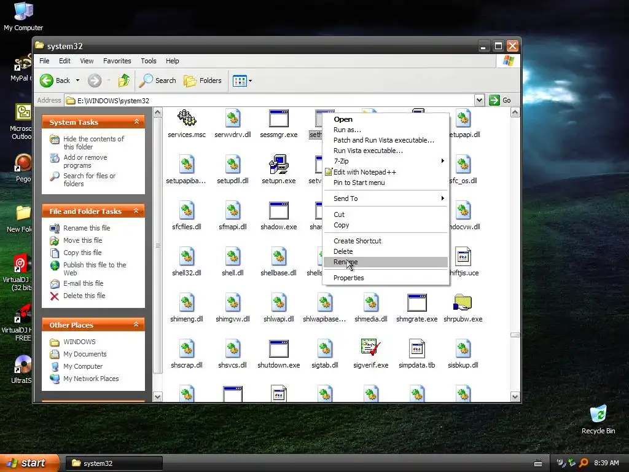Viewport: 629px width, 472px height.
Task: Select the shimgvw.dll file
Action: coord(233,309)
